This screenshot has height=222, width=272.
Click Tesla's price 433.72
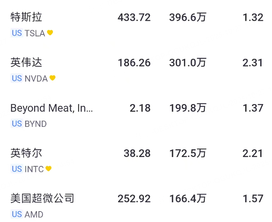134,17
